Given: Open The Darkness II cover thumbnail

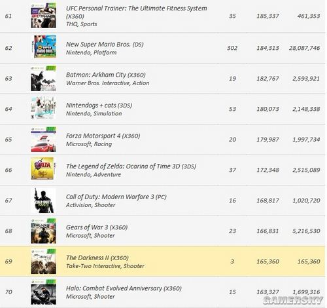Looking at the screenshot, I should point(43,261).
